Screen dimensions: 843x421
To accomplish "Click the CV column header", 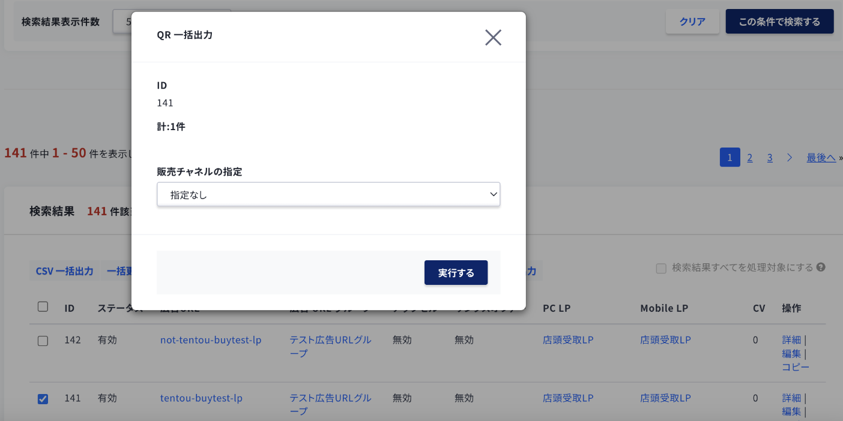I will click(759, 308).
